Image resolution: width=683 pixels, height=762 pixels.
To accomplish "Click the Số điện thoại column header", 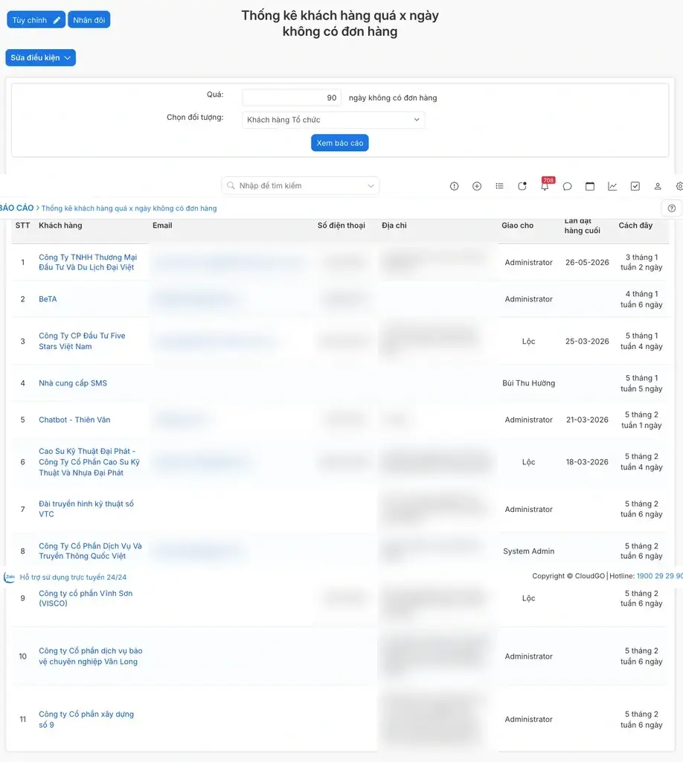I will point(341,225).
